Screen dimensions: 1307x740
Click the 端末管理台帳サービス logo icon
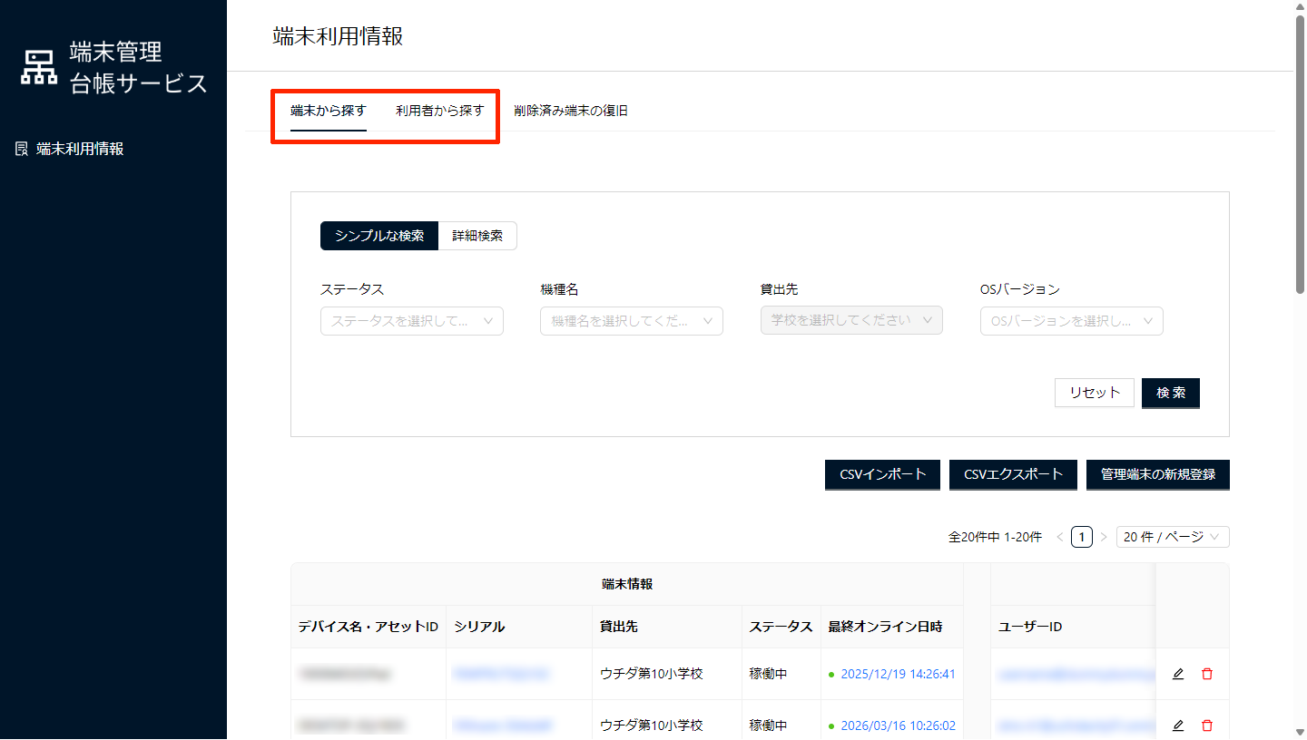pos(39,68)
